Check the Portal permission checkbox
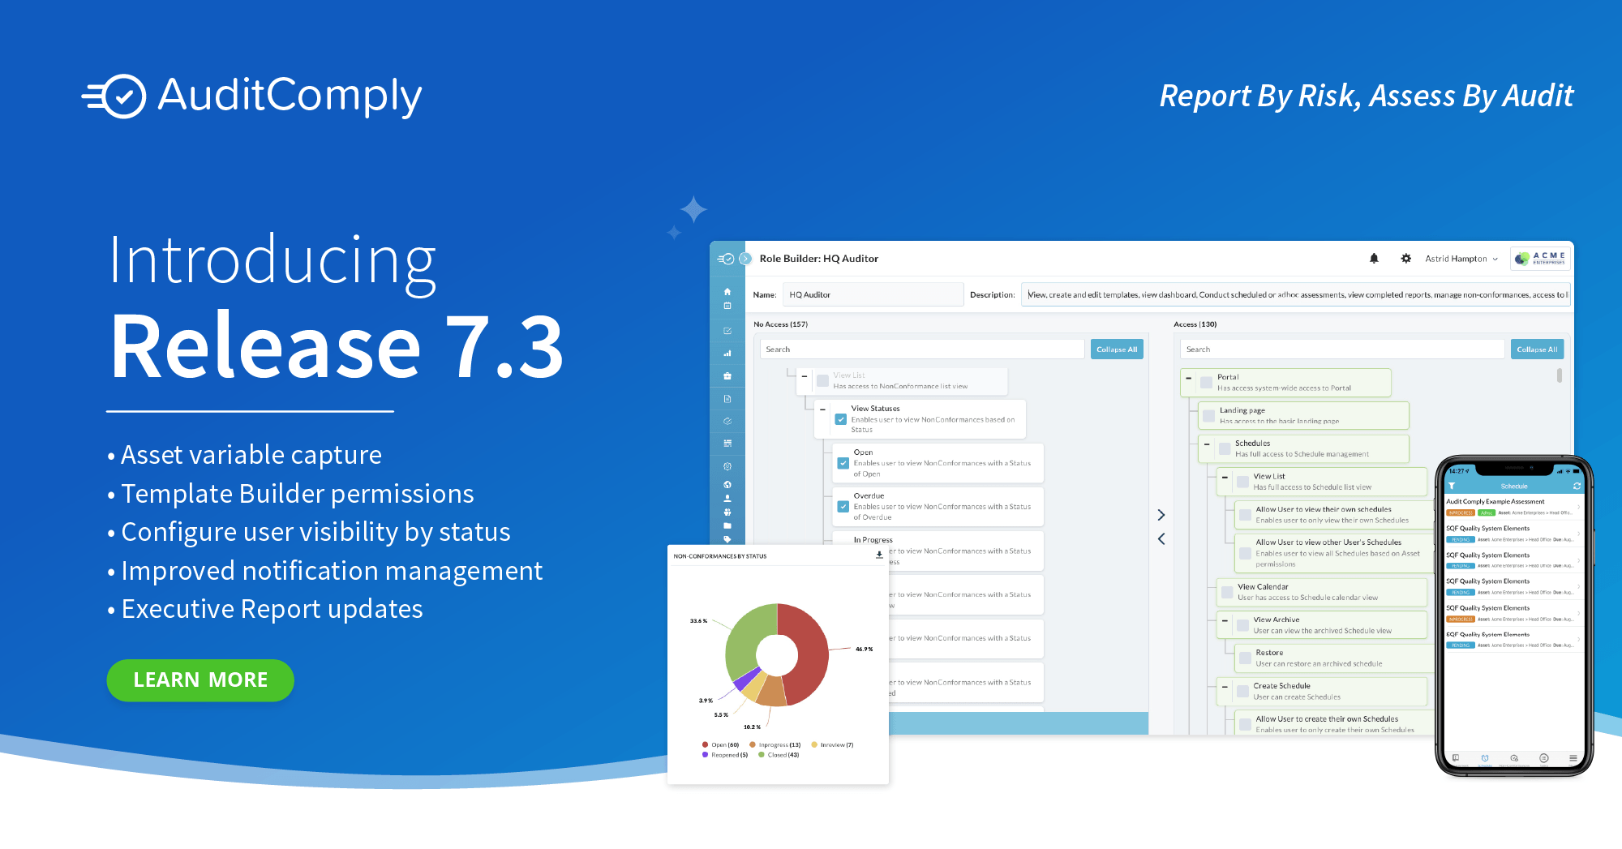This screenshot has height=849, width=1622. 1207,382
